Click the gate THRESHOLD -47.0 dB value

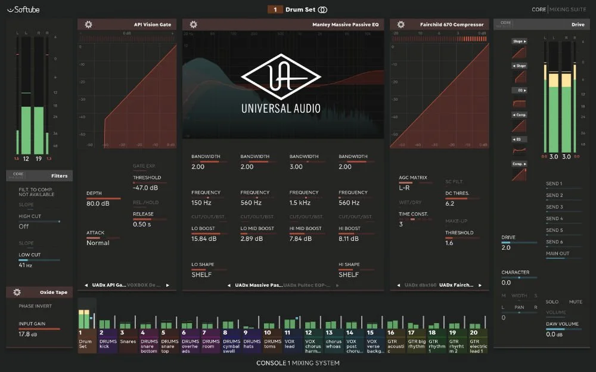(145, 188)
